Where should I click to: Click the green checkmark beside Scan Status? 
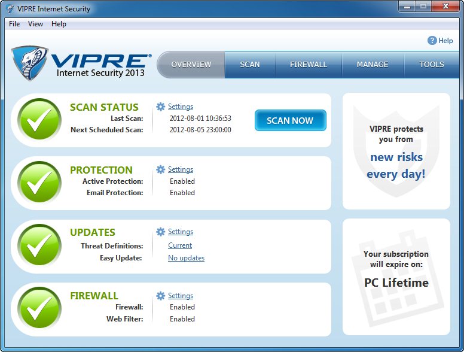click(x=39, y=119)
